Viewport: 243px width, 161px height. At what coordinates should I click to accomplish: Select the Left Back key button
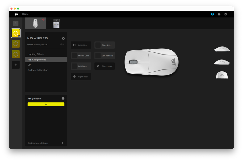(81, 66)
